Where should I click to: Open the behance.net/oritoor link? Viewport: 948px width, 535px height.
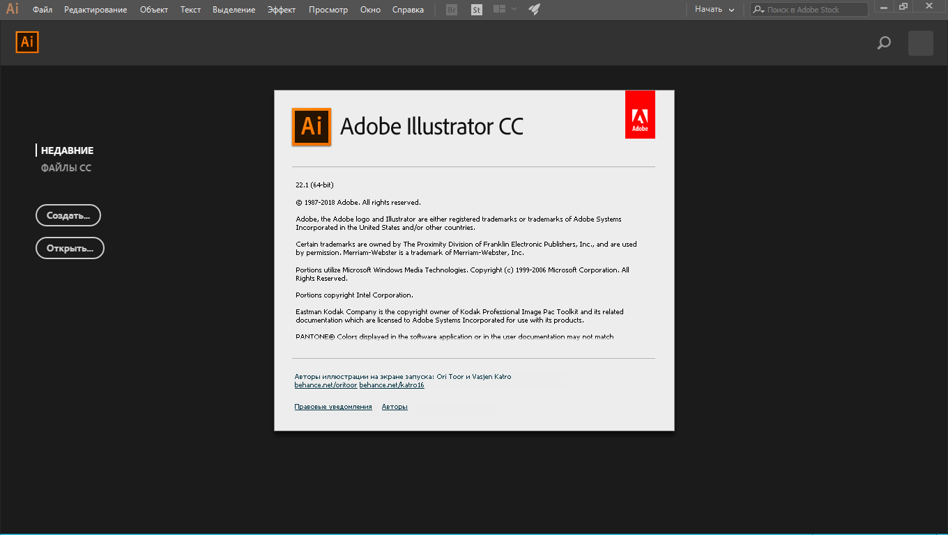coord(326,385)
